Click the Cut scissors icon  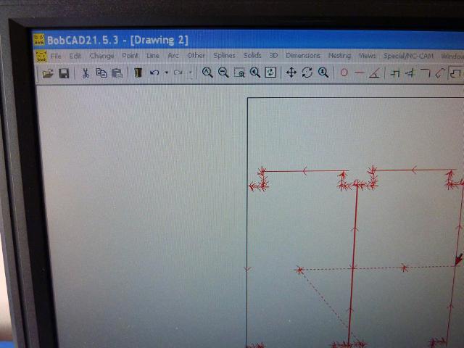click(86, 72)
